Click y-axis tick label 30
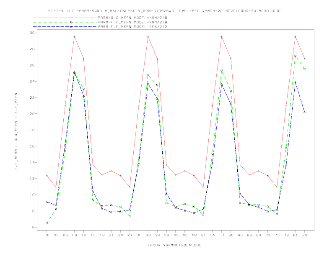332x256 pixels. click(32, 33)
